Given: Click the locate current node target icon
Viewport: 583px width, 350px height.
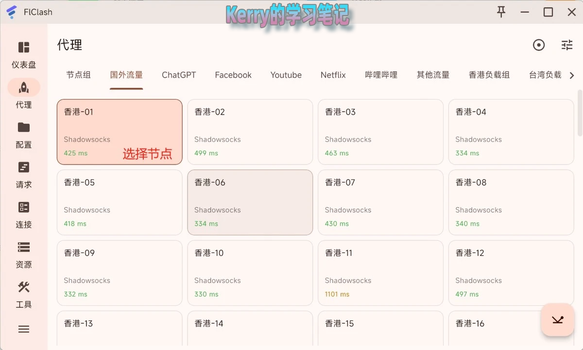Looking at the screenshot, I should click(539, 45).
